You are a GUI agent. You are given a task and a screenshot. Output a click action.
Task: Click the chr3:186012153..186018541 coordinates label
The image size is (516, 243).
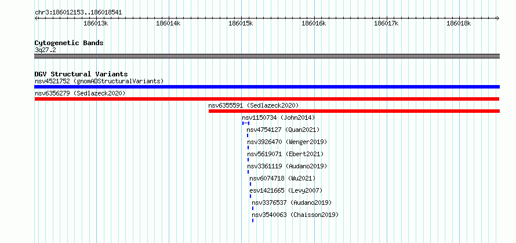point(78,13)
